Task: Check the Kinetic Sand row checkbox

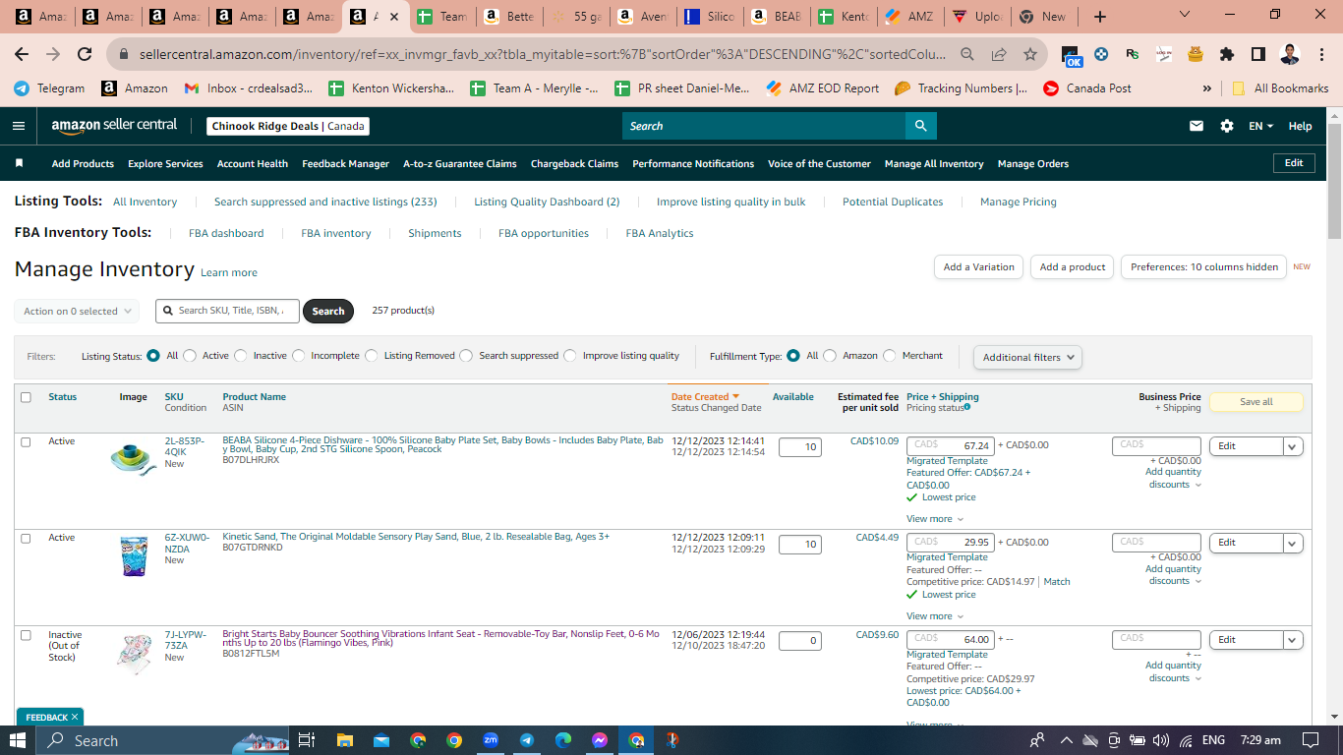Action: pos(26,539)
